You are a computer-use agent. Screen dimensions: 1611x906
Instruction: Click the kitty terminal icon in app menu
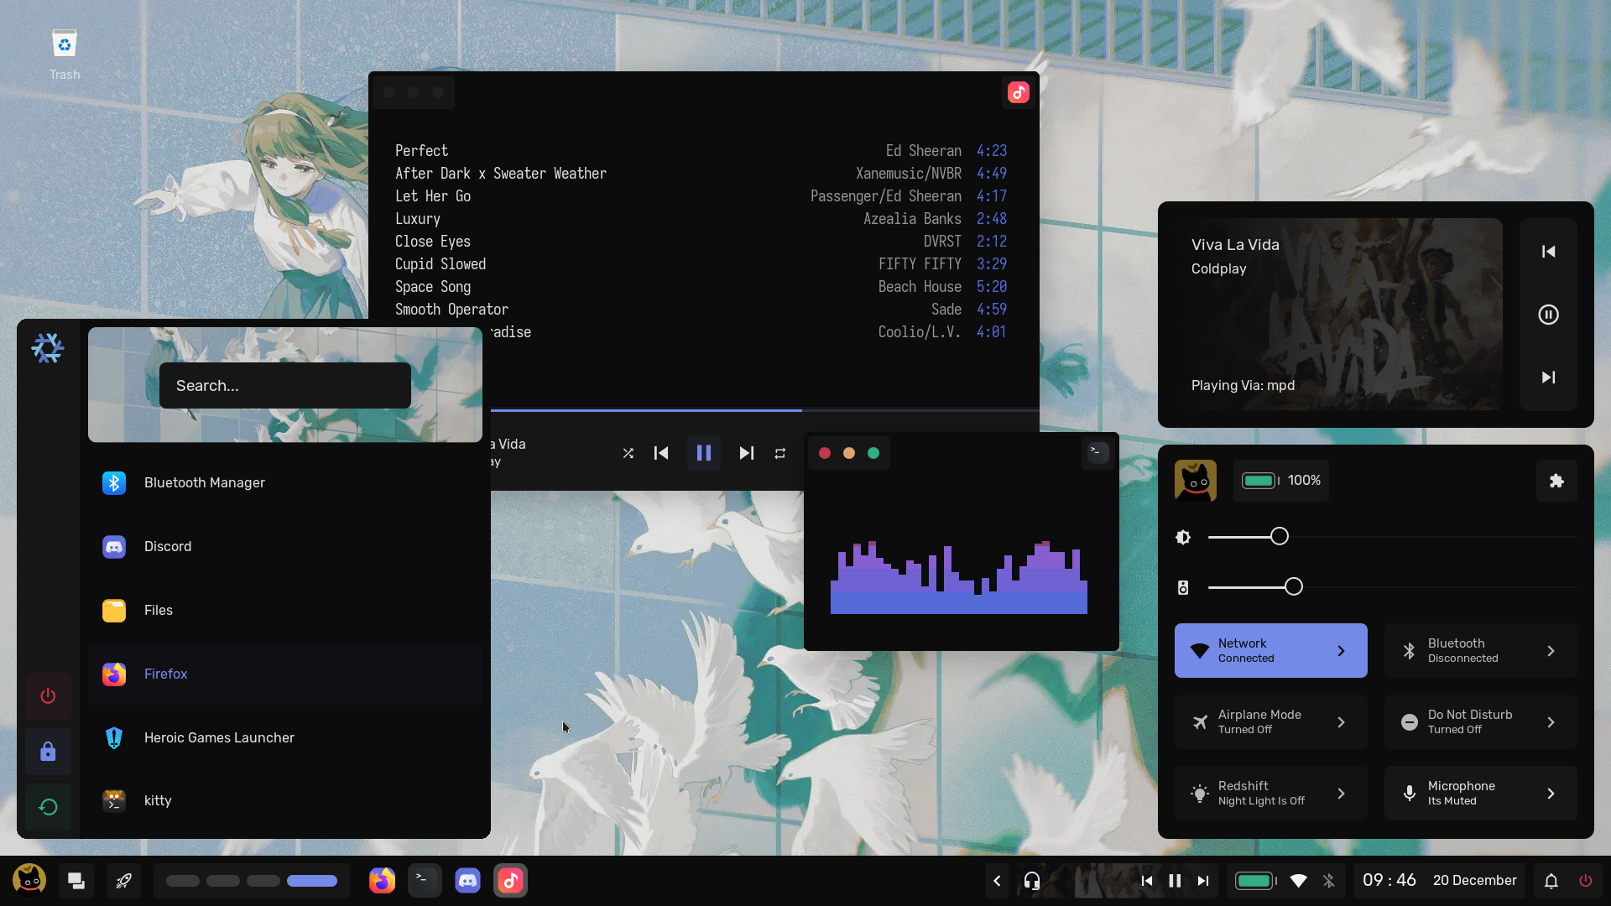coord(114,801)
